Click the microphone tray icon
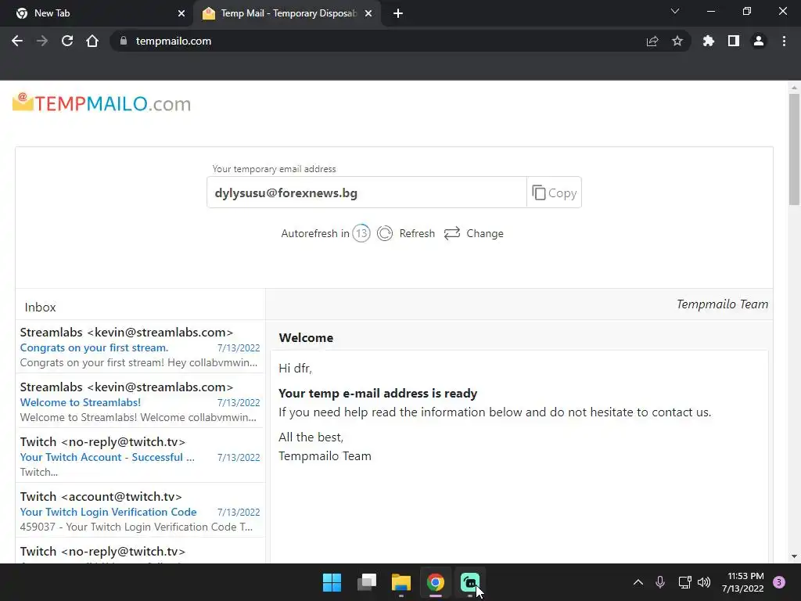Screen dimensions: 801x601 (x=660, y=582)
